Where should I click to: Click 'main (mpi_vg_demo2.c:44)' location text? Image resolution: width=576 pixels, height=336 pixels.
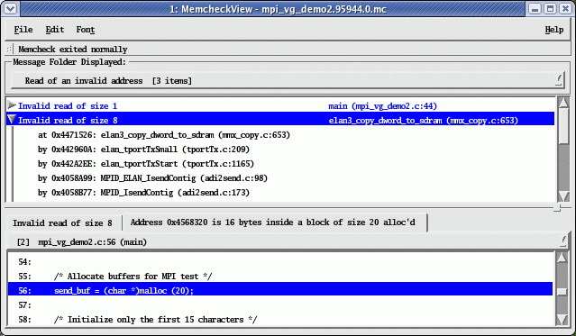click(382, 106)
